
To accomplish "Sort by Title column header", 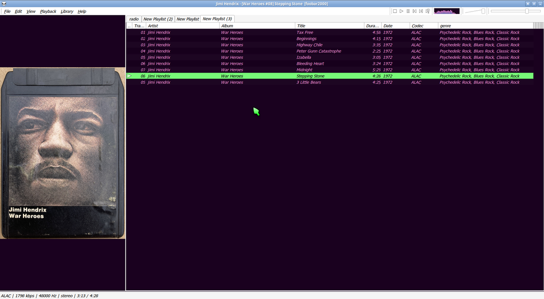I will 330,26.
